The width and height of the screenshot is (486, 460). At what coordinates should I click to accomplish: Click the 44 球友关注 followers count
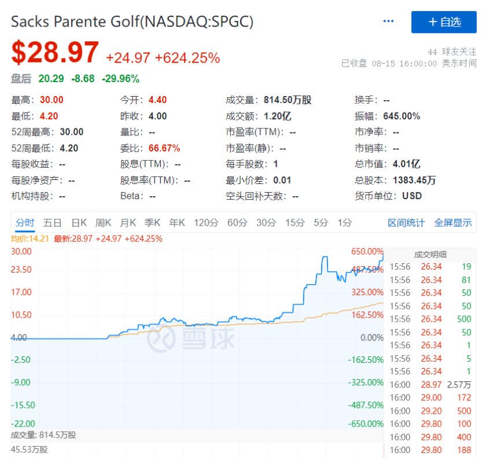tap(452, 51)
